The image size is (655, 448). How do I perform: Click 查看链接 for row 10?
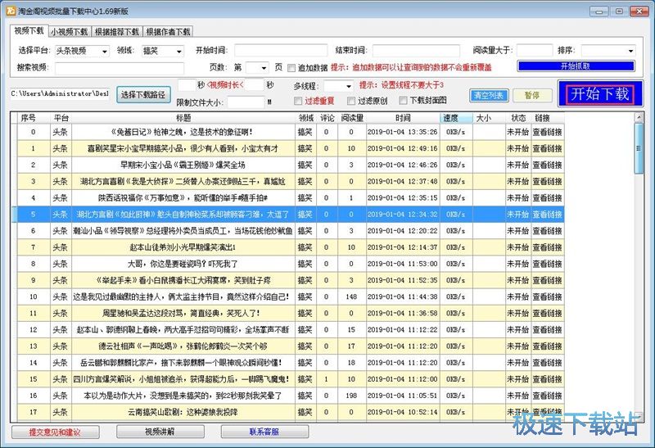(547, 296)
